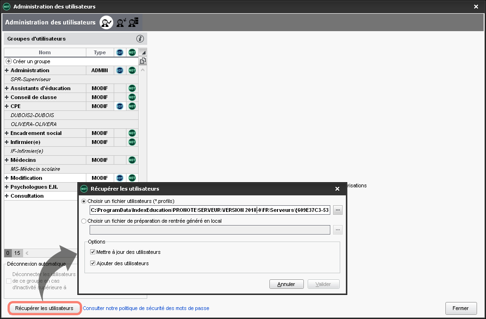The width and height of the screenshot is (486, 319).
Task: Click the Récupérer les utilisateurs button
Action: pyautogui.click(x=44, y=308)
